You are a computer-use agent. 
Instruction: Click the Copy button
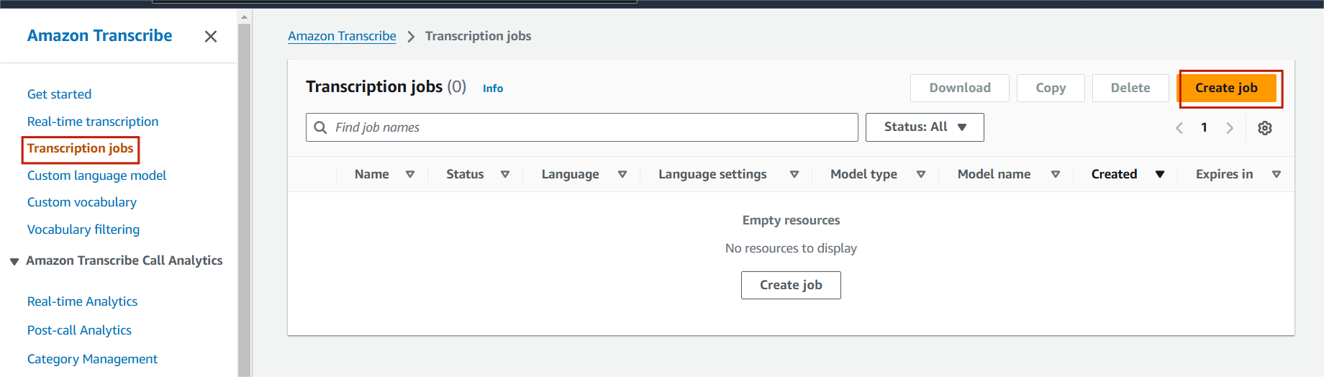pyautogui.click(x=1051, y=88)
